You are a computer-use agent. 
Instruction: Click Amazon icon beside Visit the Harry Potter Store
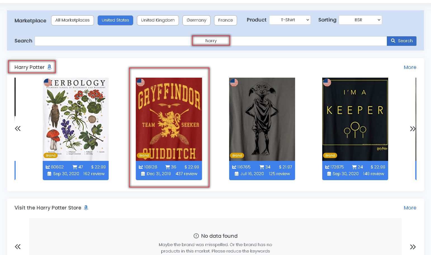coord(86,208)
